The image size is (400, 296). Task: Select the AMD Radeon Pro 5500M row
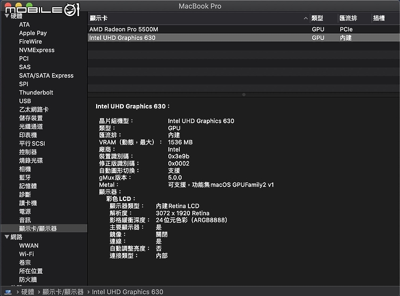[x=244, y=29]
